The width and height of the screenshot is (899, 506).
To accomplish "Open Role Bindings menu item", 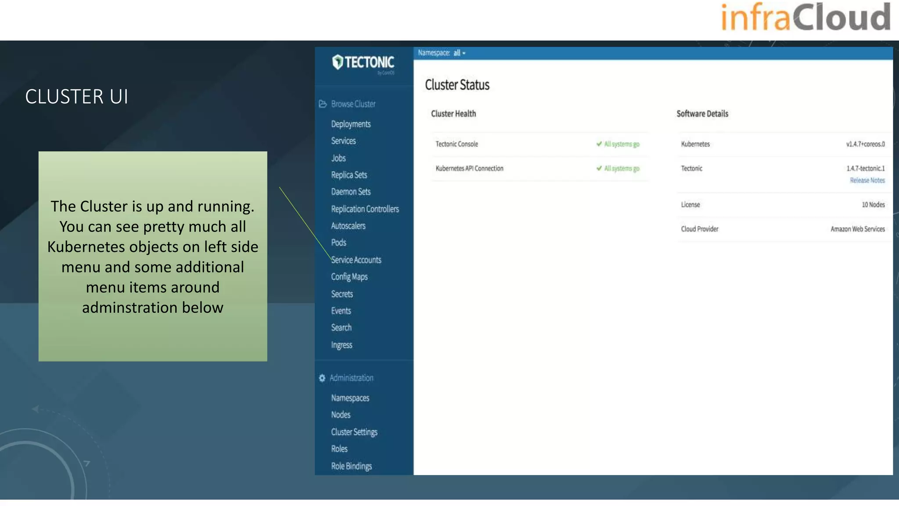I will (x=351, y=466).
